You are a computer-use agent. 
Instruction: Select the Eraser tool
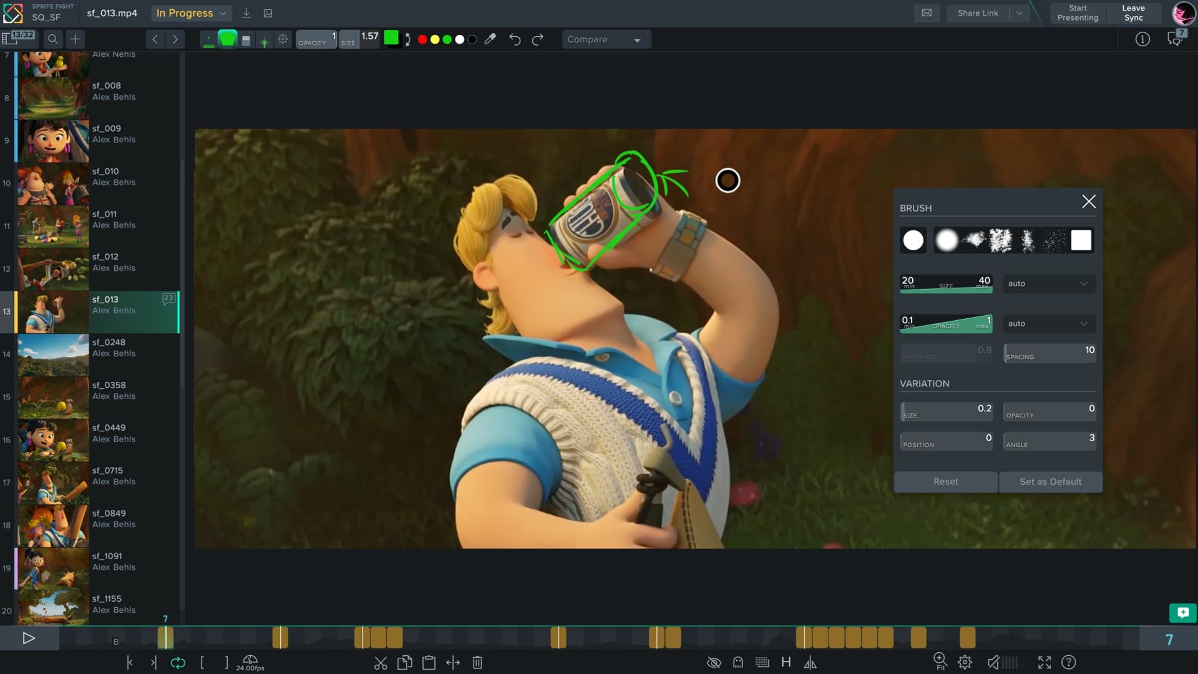(245, 39)
